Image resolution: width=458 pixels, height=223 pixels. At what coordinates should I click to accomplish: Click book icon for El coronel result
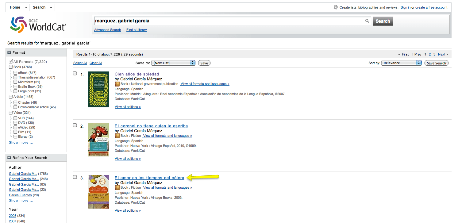tap(117, 136)
